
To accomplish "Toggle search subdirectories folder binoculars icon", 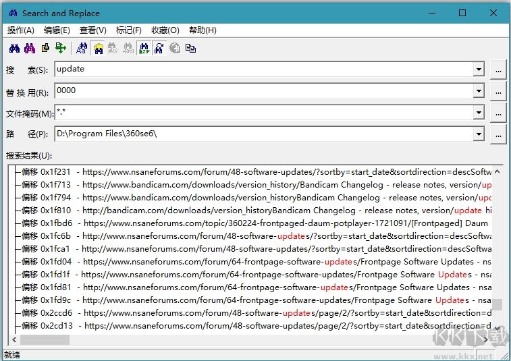I will coord(98,48).
